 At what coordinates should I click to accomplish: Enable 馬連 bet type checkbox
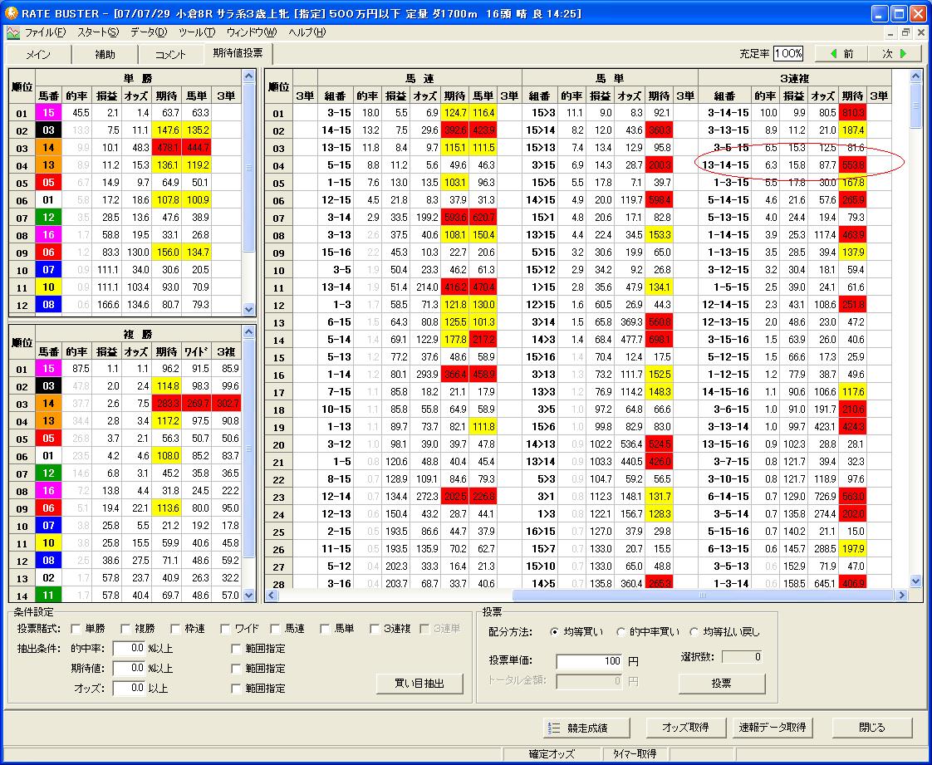(275, 628)
